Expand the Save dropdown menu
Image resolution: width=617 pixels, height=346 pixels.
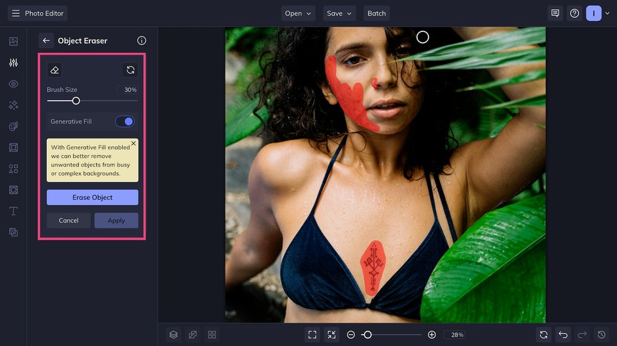339,13
